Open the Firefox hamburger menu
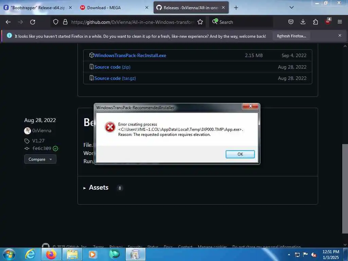This screenshot has height=261, width=348. pos(340,22)
